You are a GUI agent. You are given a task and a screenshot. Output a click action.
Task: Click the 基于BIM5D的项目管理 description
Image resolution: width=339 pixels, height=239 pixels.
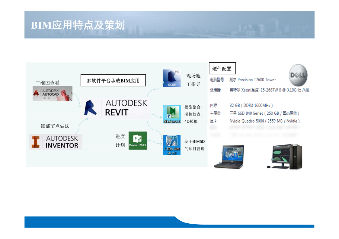coord(195,145)
